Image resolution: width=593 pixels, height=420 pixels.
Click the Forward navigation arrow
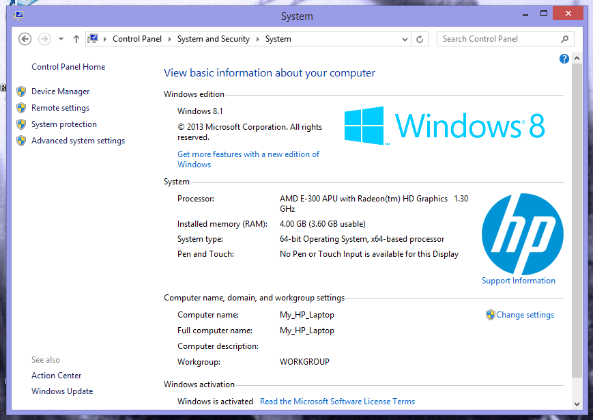coord(44,39)
